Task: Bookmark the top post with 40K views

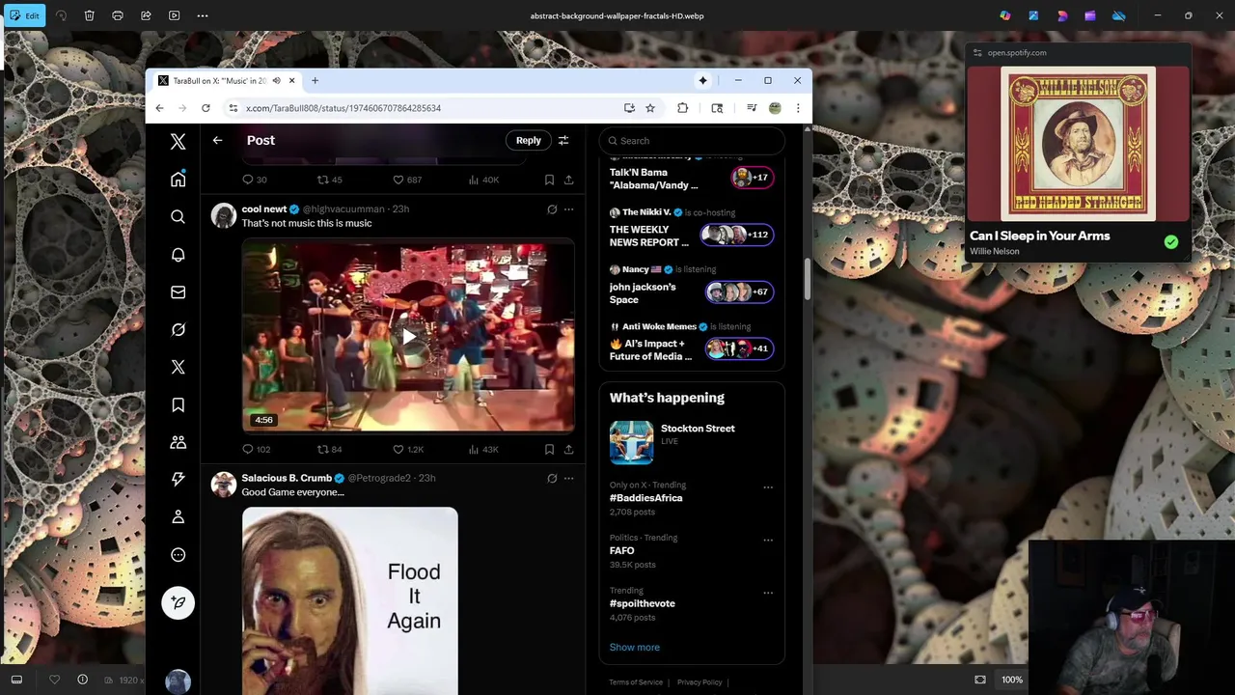Action: 549,180
